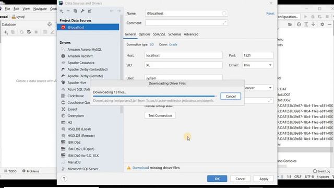Click the OK button
The height and width of the screenshot is (188, 334).
click(217, 179)
